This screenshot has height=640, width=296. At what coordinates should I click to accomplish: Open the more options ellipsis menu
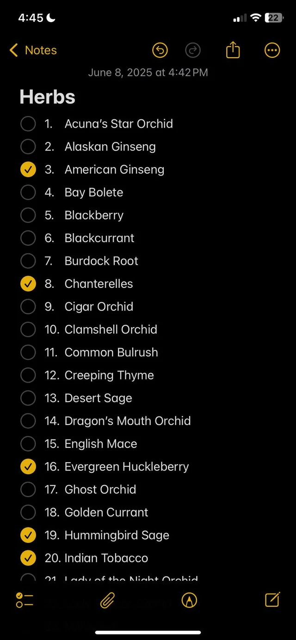tap(272, 50)
